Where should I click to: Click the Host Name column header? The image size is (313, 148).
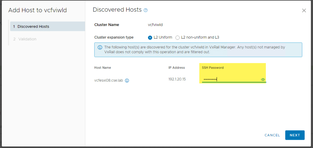103,68
